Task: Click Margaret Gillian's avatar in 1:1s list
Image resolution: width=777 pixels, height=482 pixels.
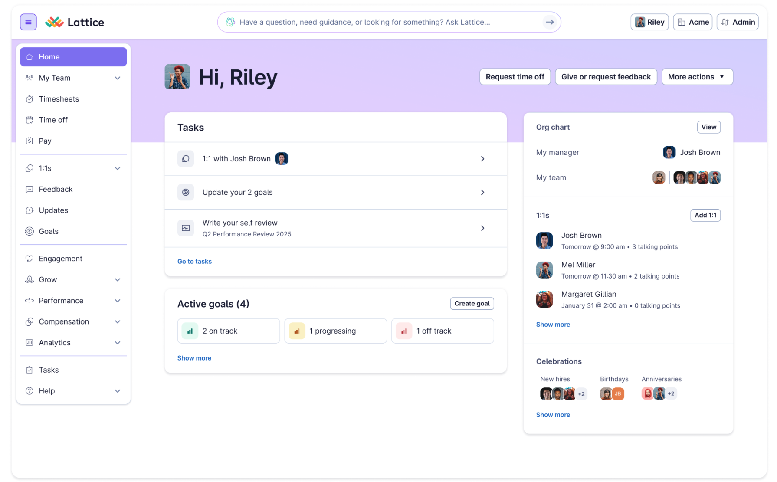Action: coord(544,299)
